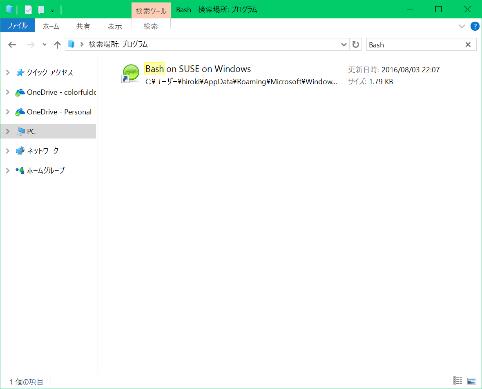Viewport: 482px width, 389px height.
Task: Maximize the Explorer window
Action: coord(439,9)
